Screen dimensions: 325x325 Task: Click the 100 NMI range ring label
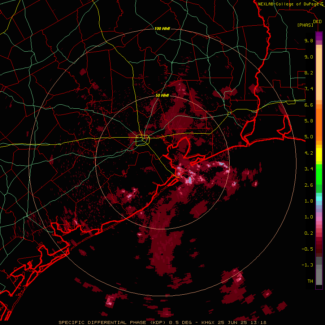(x=162, y=29)
